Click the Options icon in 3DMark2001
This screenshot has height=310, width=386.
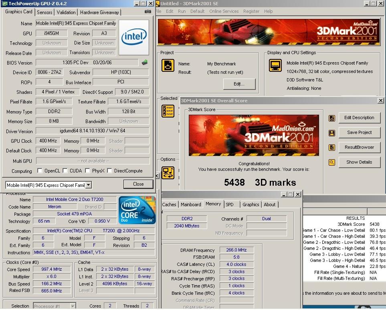pos(168,173)
